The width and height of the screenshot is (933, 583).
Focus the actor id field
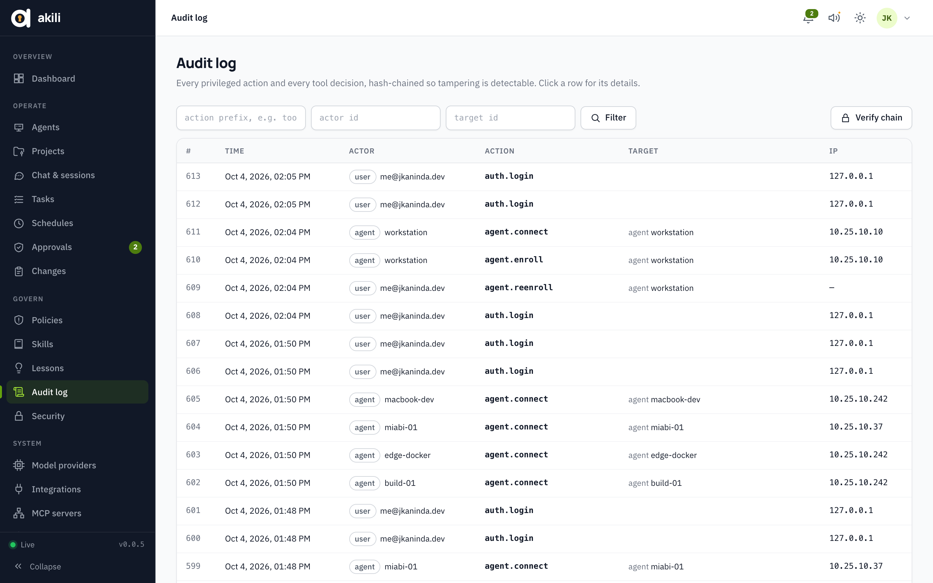(x=375, y=118)
